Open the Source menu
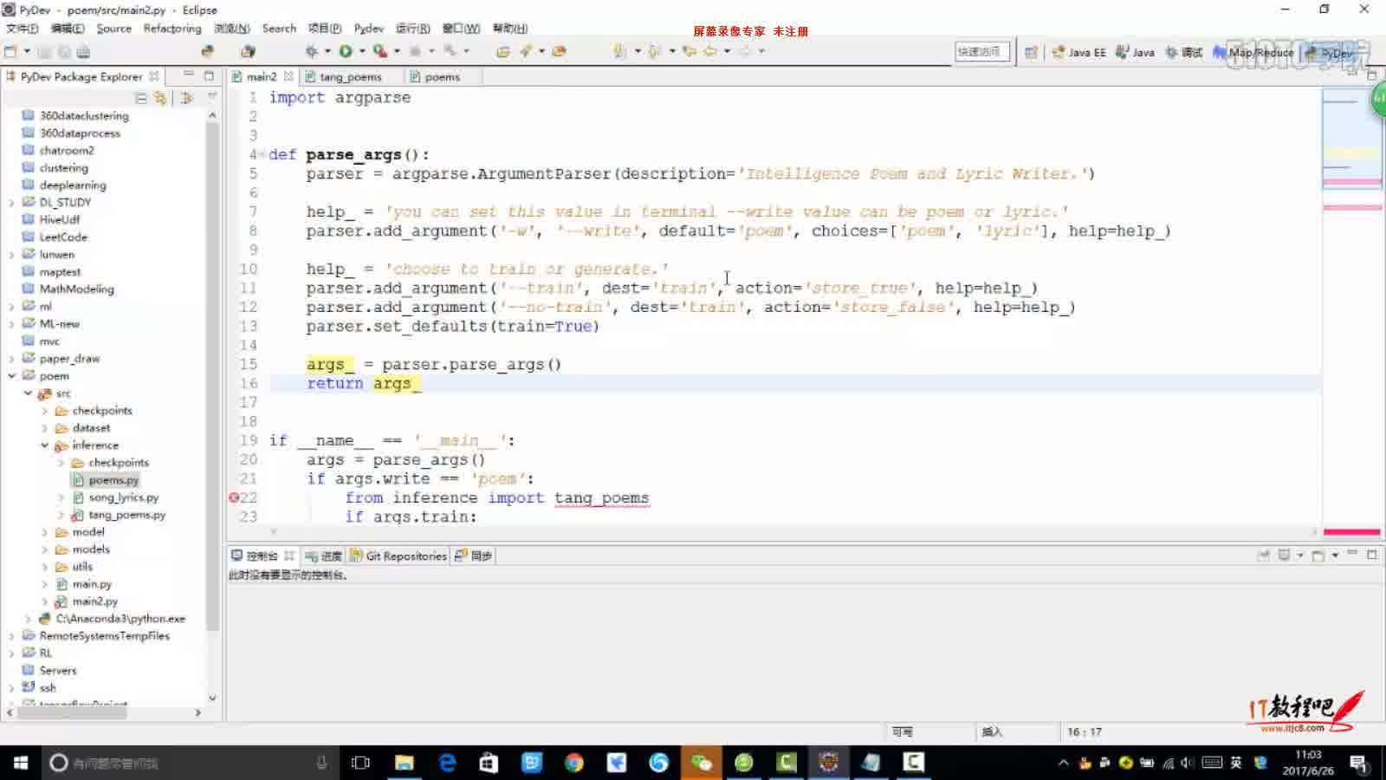1386x780 pixels. (113, 29)
